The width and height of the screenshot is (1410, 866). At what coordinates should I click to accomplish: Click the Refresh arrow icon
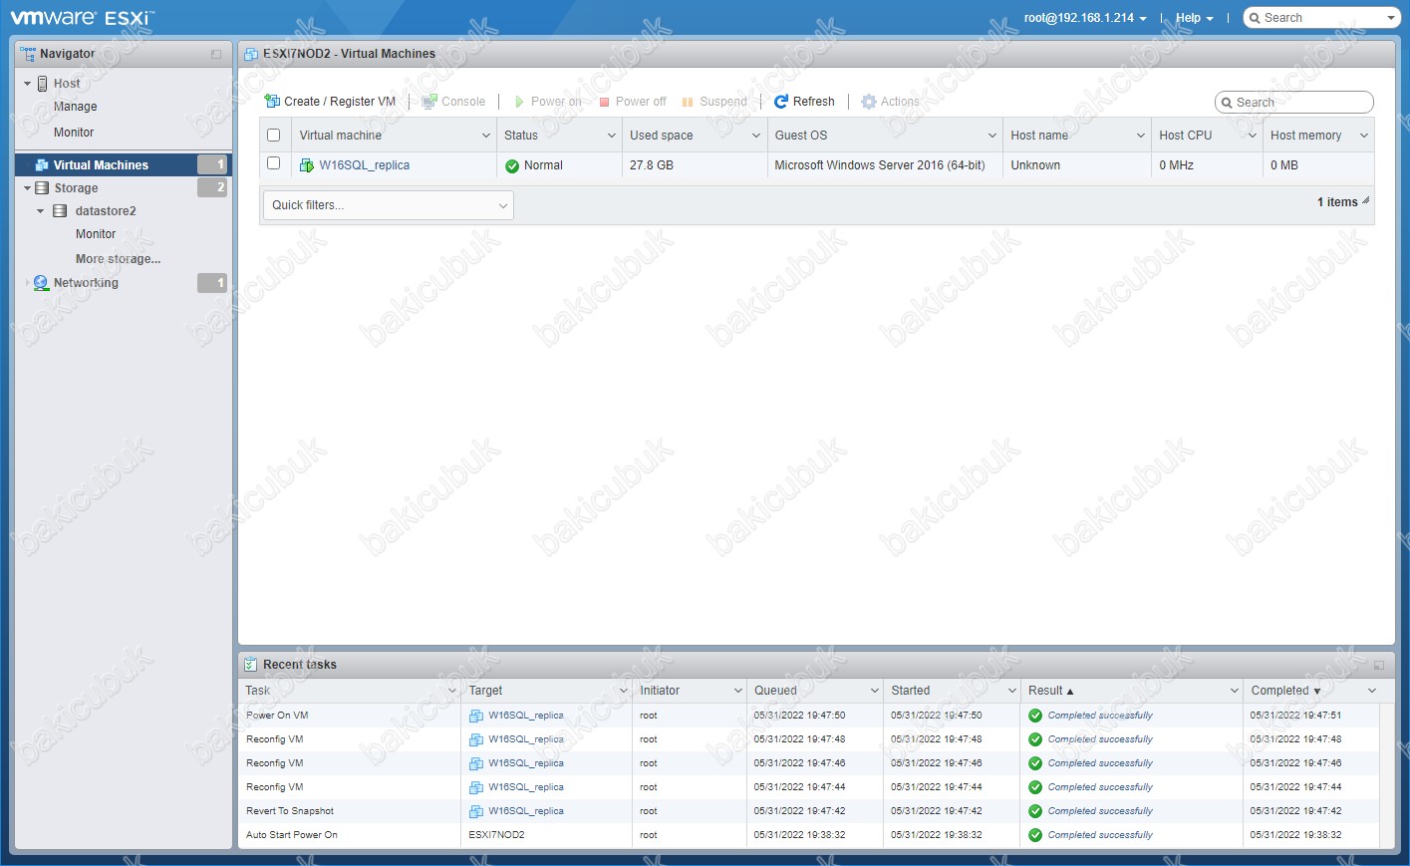781,102
